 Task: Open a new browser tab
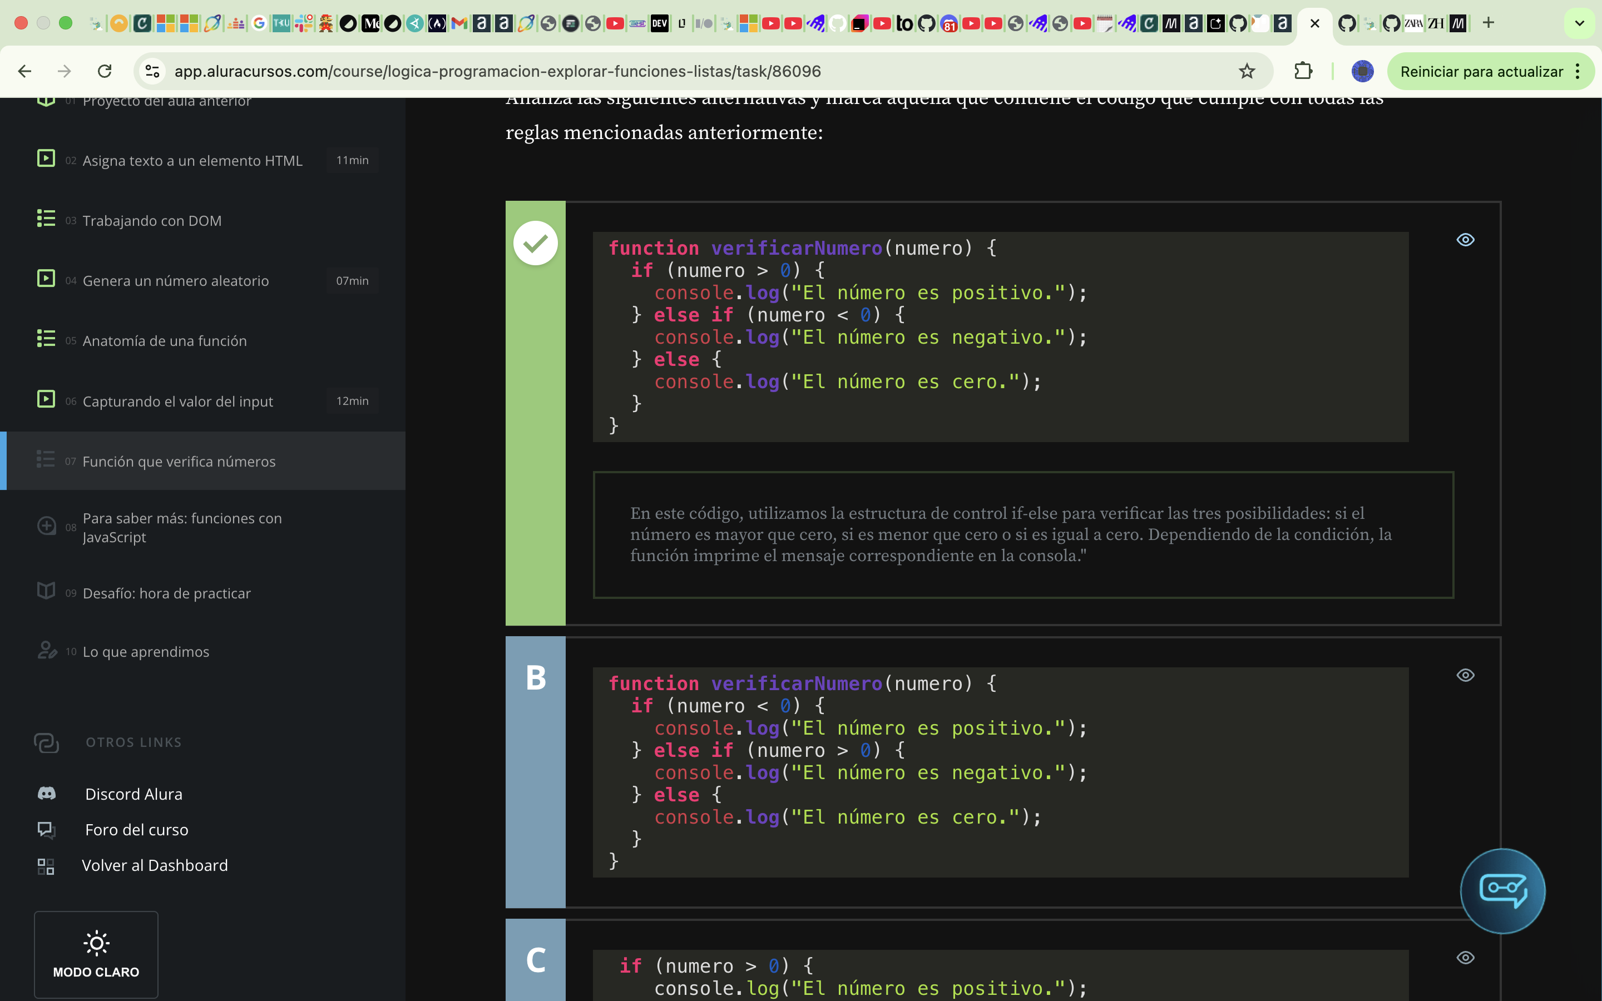coord(1488,23)
